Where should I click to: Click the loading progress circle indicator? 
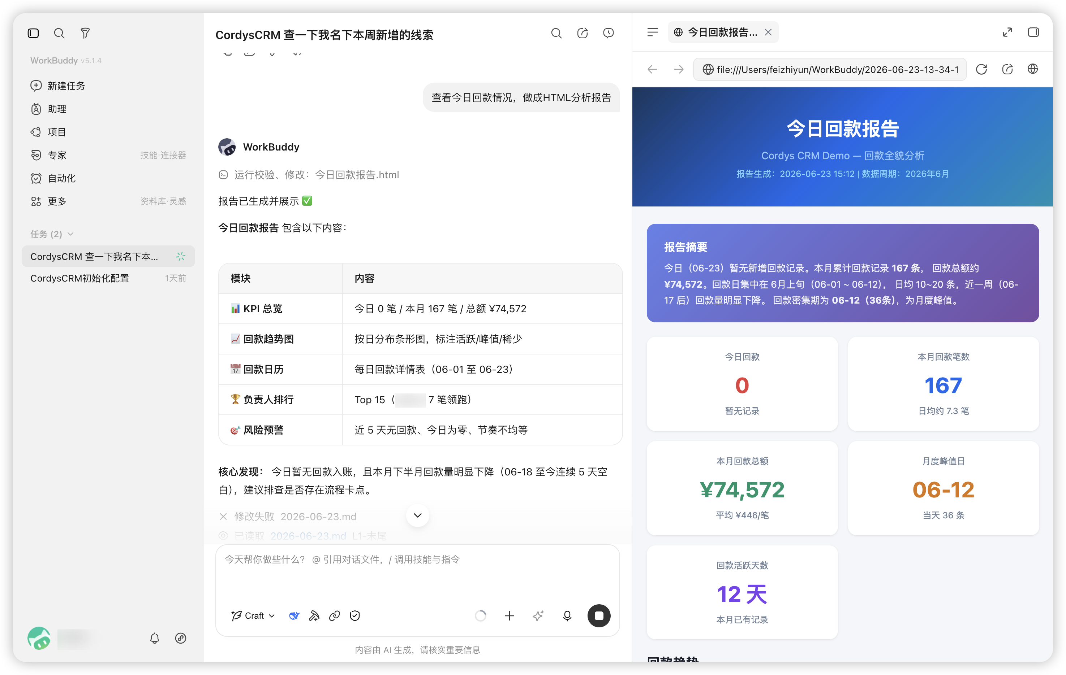[480, 616]
